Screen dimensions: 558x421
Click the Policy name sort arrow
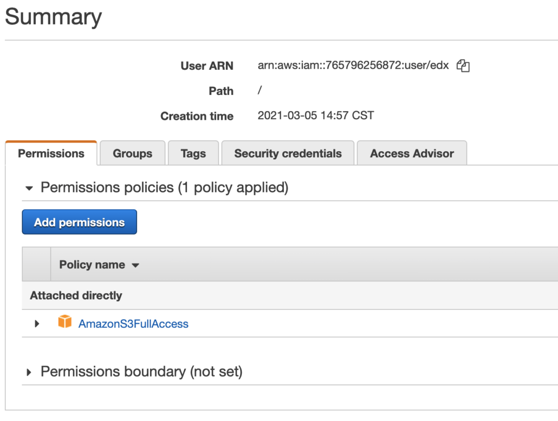click(x=135, y=265)
